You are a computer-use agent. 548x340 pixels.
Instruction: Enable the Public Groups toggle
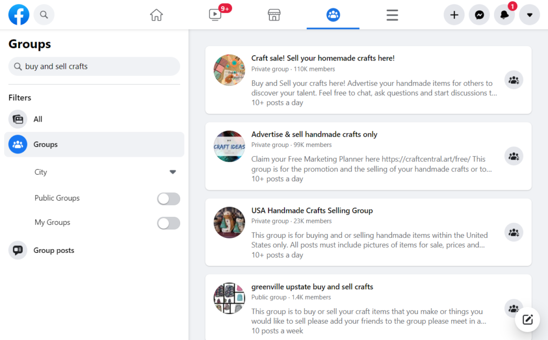168,198
